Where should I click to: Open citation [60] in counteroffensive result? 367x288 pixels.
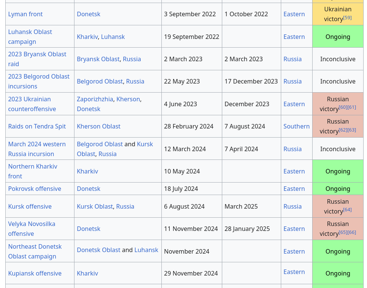point(343,107)
